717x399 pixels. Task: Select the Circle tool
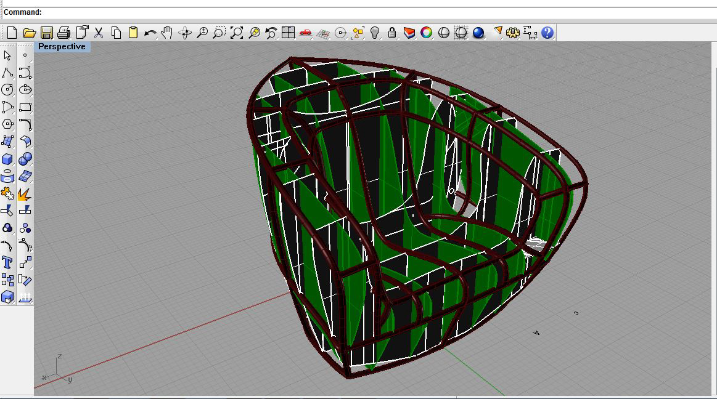[x=7, y=90]
